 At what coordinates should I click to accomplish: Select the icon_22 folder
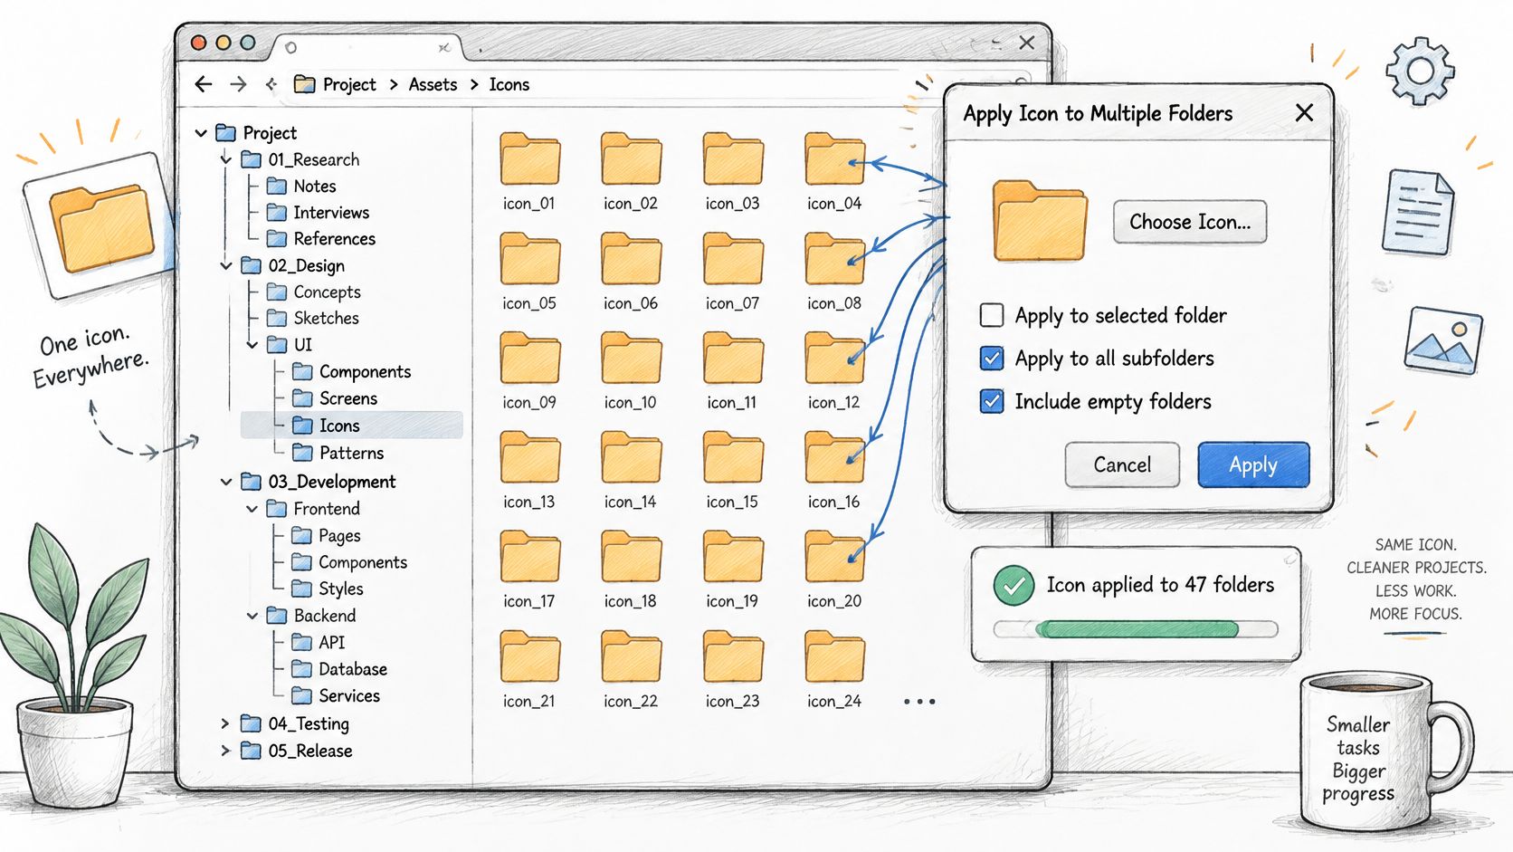click(x=631, y=657)
